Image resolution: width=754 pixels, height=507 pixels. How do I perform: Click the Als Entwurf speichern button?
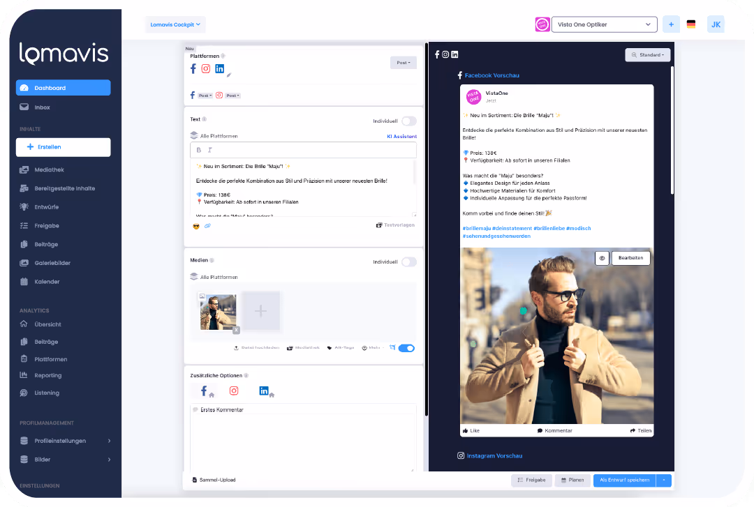click(x=623, y=480)
